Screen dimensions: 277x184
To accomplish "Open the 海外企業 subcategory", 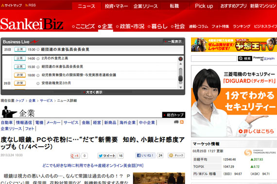I will 127,123.
